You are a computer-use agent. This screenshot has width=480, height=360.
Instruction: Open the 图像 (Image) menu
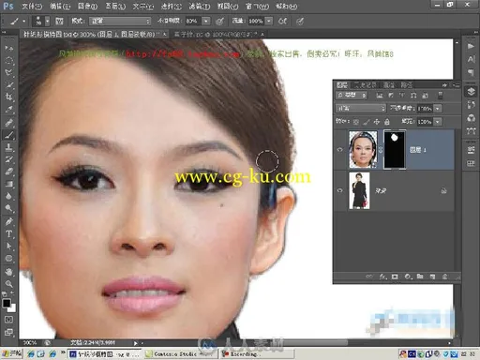pyautogui.click(x=87, y=6)
